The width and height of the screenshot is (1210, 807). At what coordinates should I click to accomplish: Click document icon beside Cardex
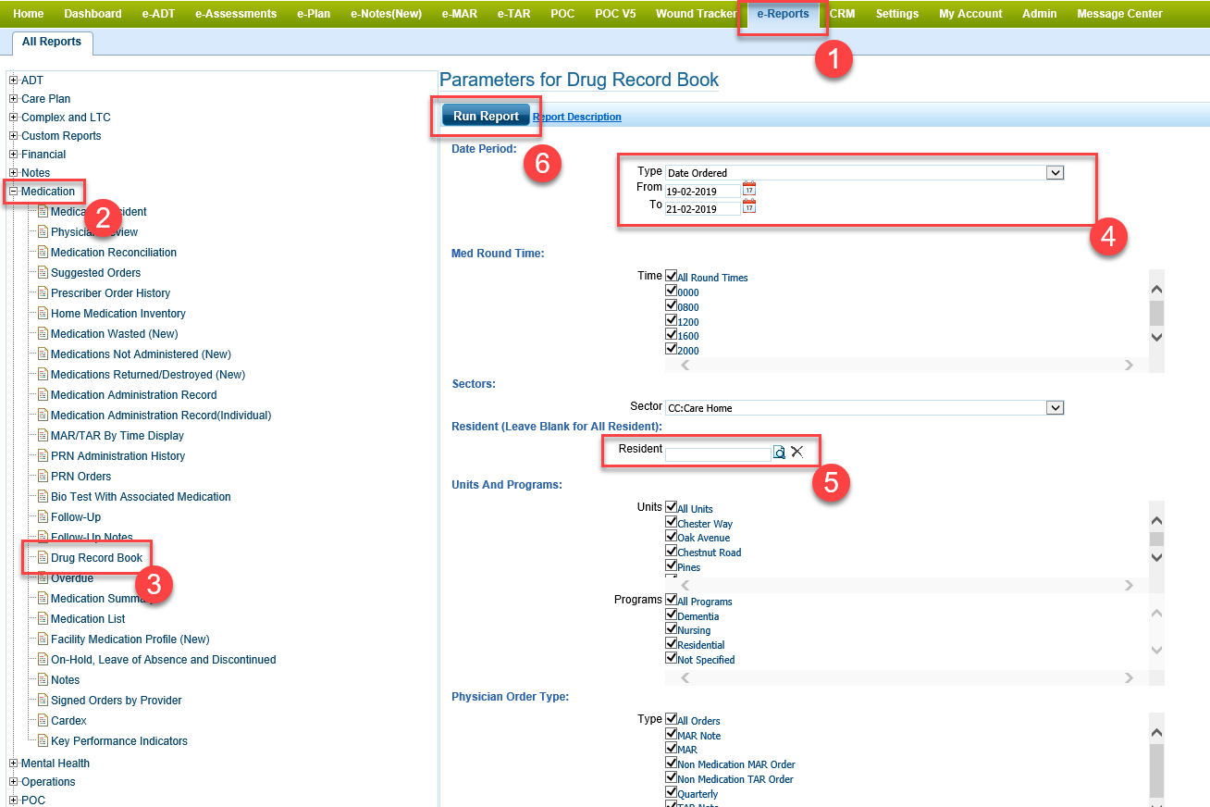(x=43, y=720)
